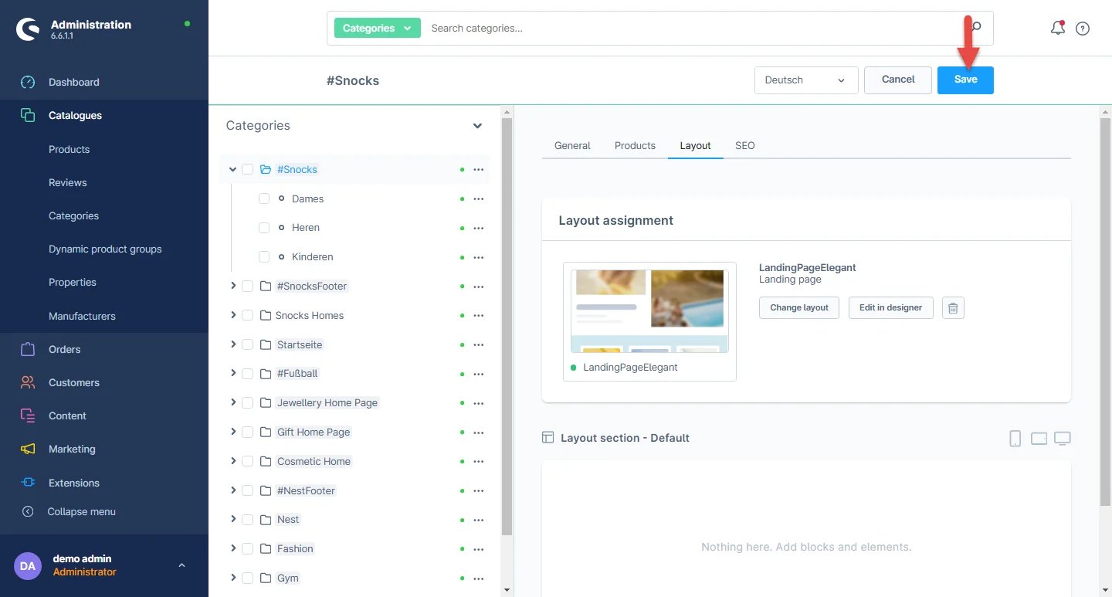Click the Save button

965,80
